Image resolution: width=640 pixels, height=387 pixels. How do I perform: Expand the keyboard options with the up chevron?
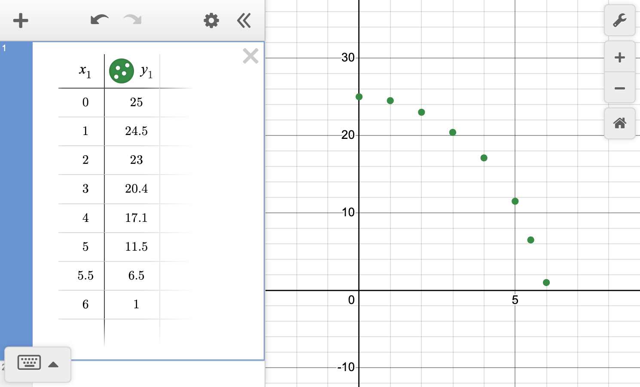pyautogui.click(x=53, y=364)
